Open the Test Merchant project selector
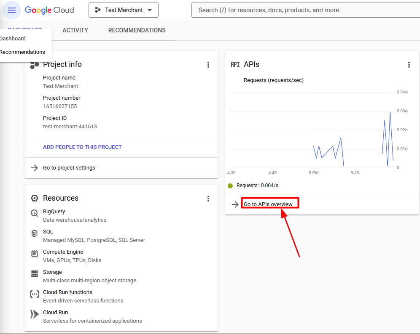Screen dimensions: 420x334 tap(124, 10)
